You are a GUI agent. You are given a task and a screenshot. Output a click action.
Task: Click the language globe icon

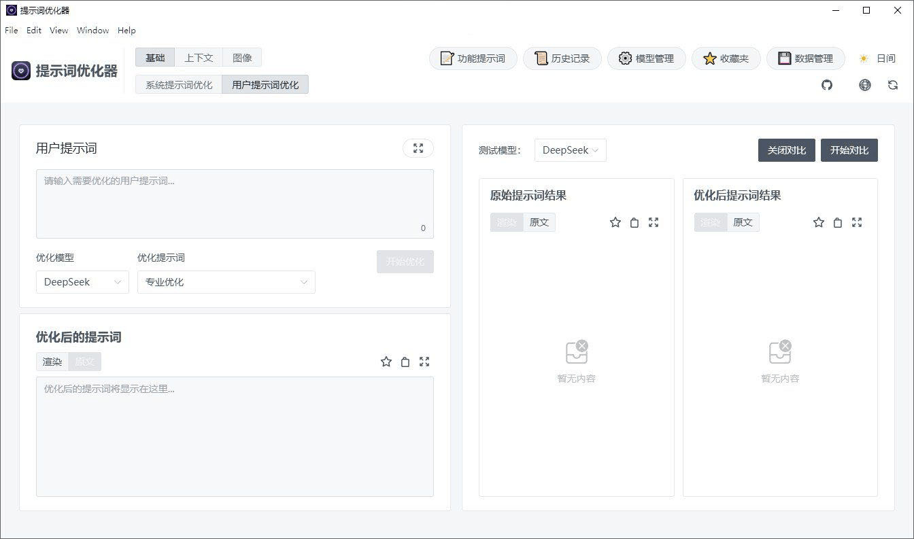(x=864, y=85)
